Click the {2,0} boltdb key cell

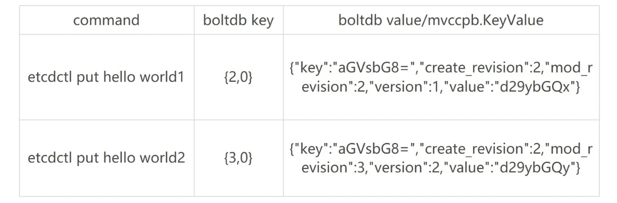click(x=238, y=78)
